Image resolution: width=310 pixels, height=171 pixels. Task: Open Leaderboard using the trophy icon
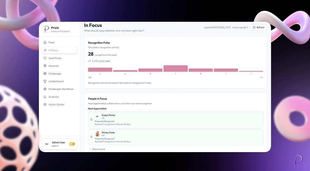coord(45,81)
